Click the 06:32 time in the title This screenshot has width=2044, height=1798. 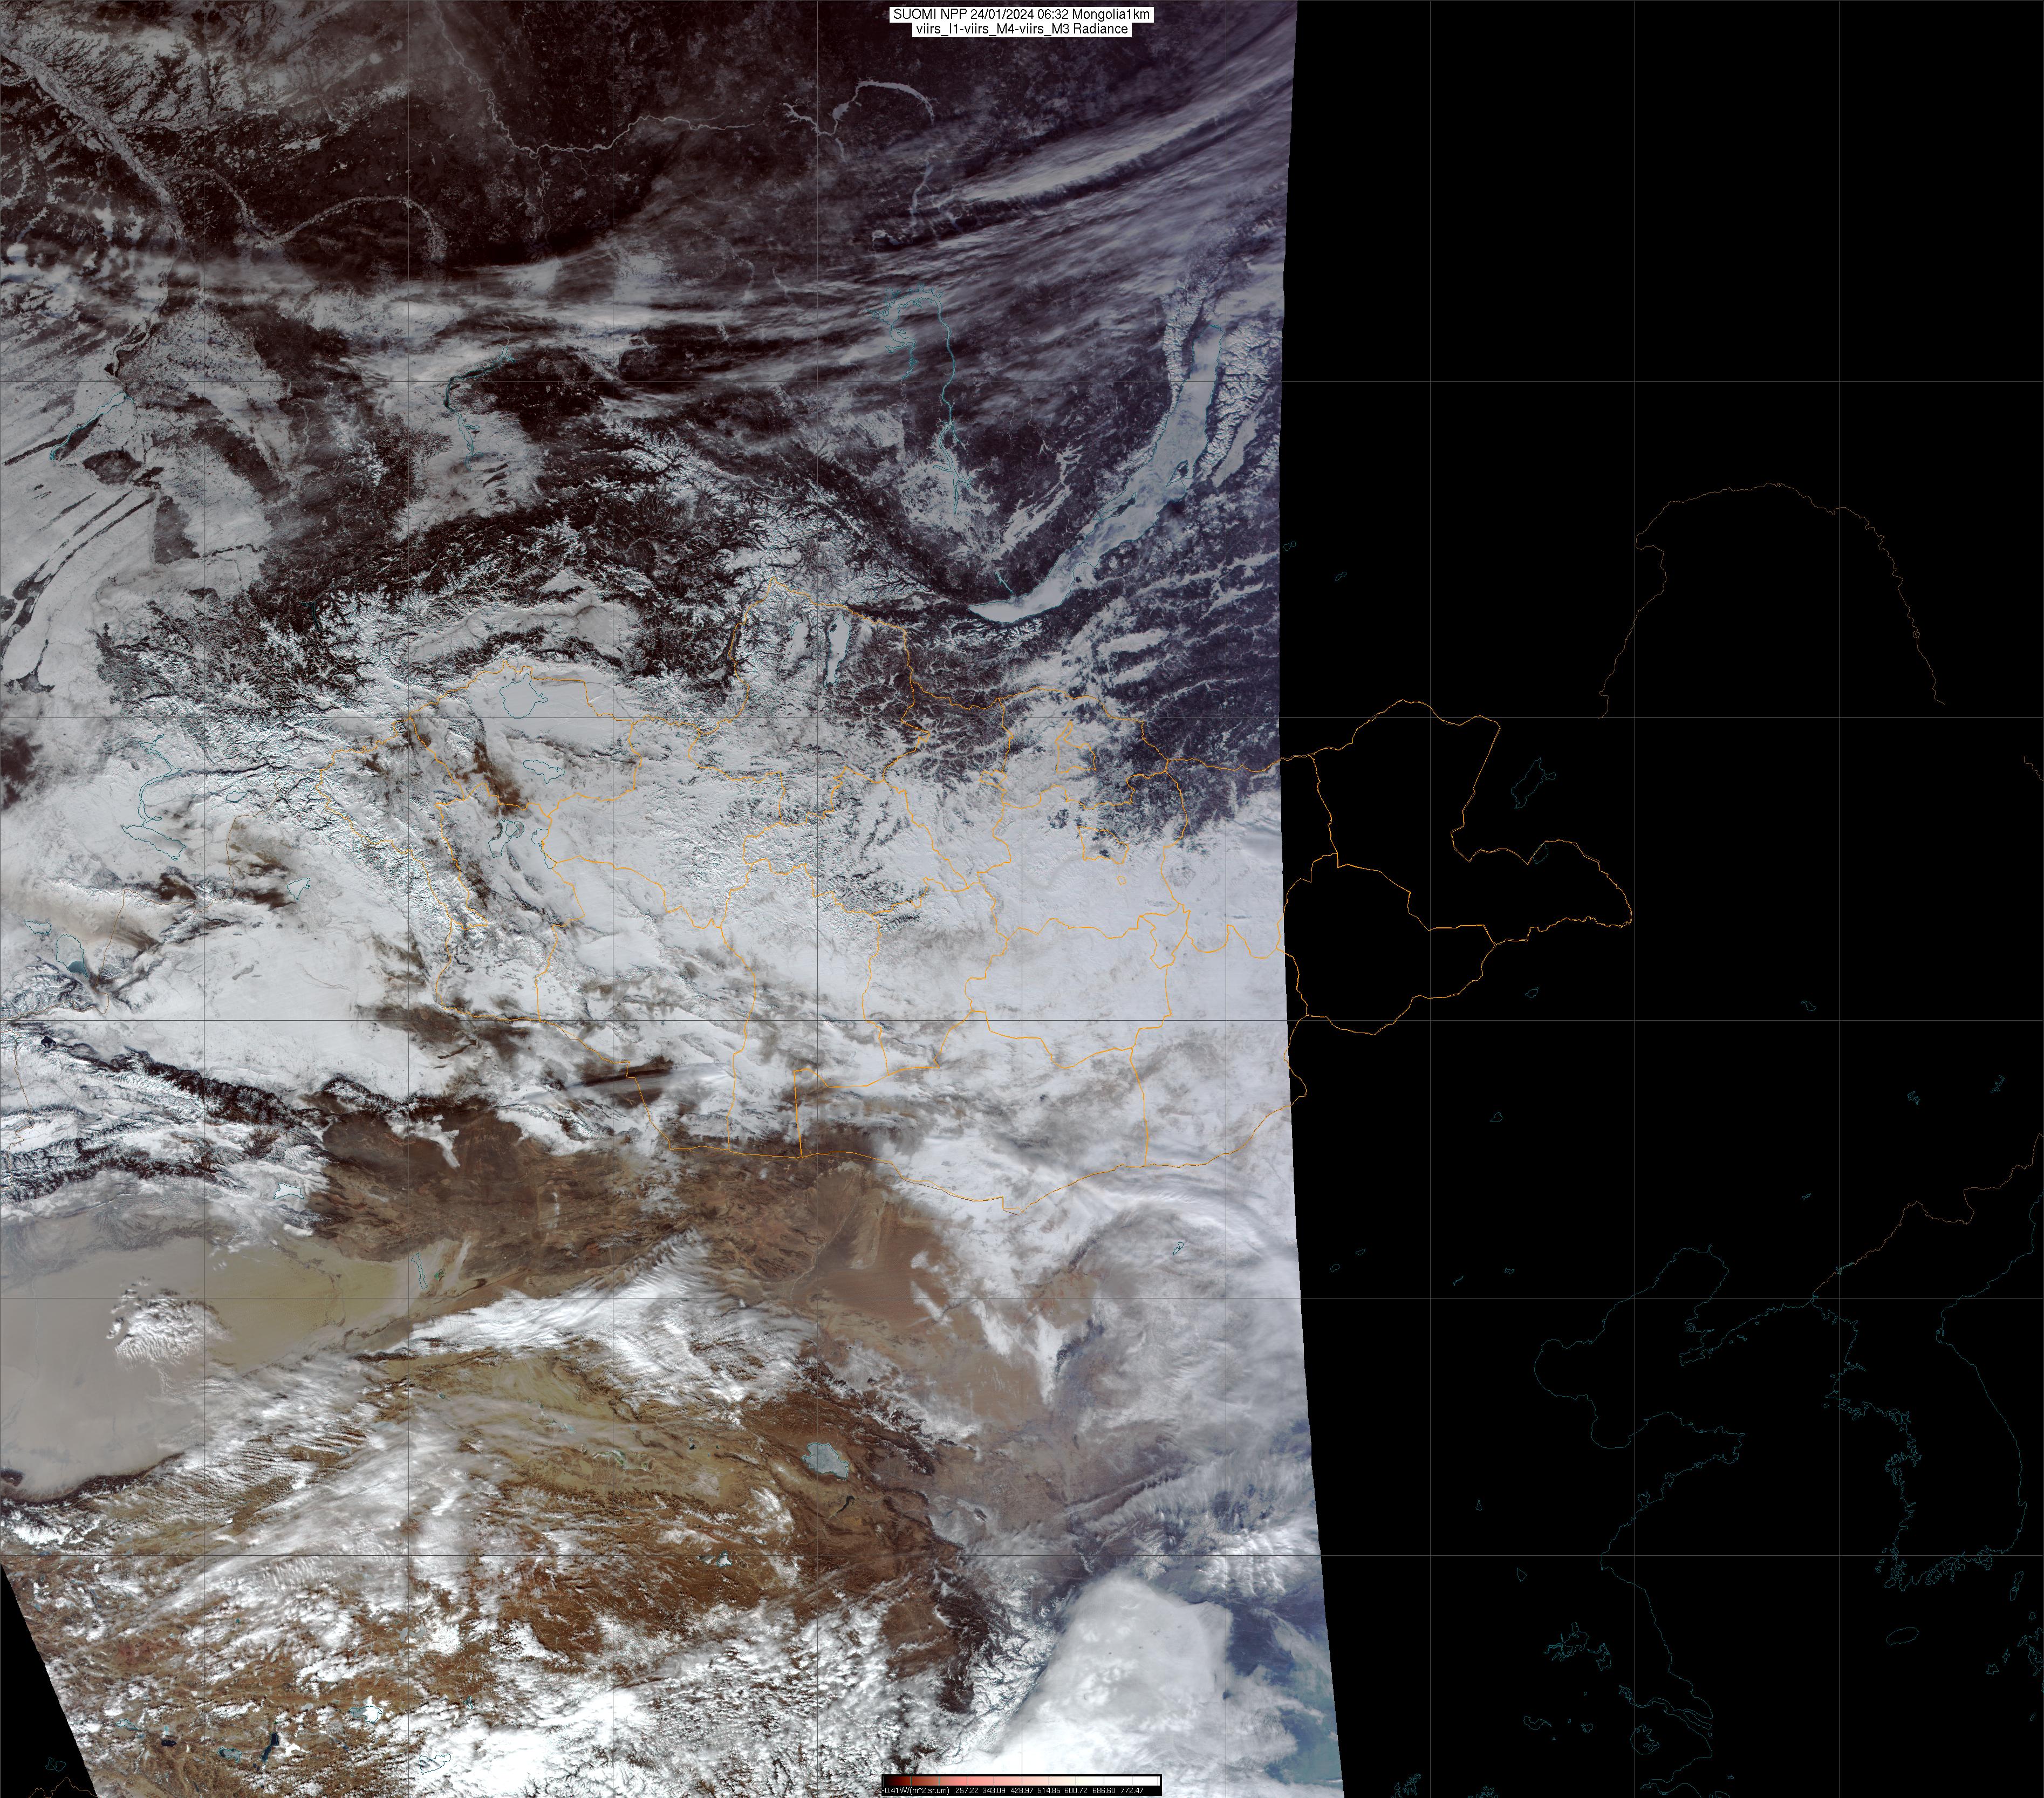coord(1053,15)
